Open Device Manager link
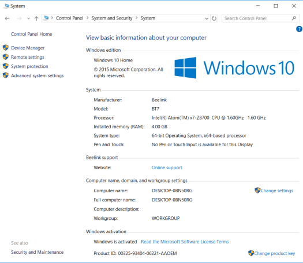This screenshot has height=263, width=303. point(28,48)
